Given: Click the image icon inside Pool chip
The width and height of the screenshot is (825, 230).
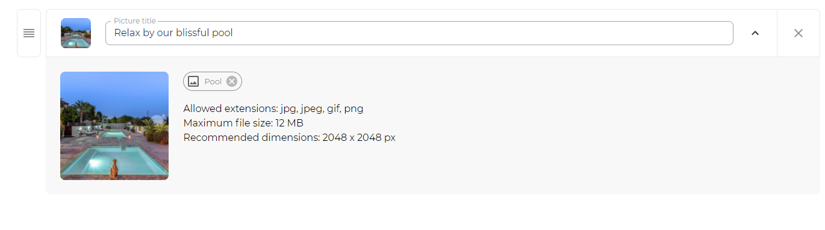Looking at the screenshot, I should point(193,81).
